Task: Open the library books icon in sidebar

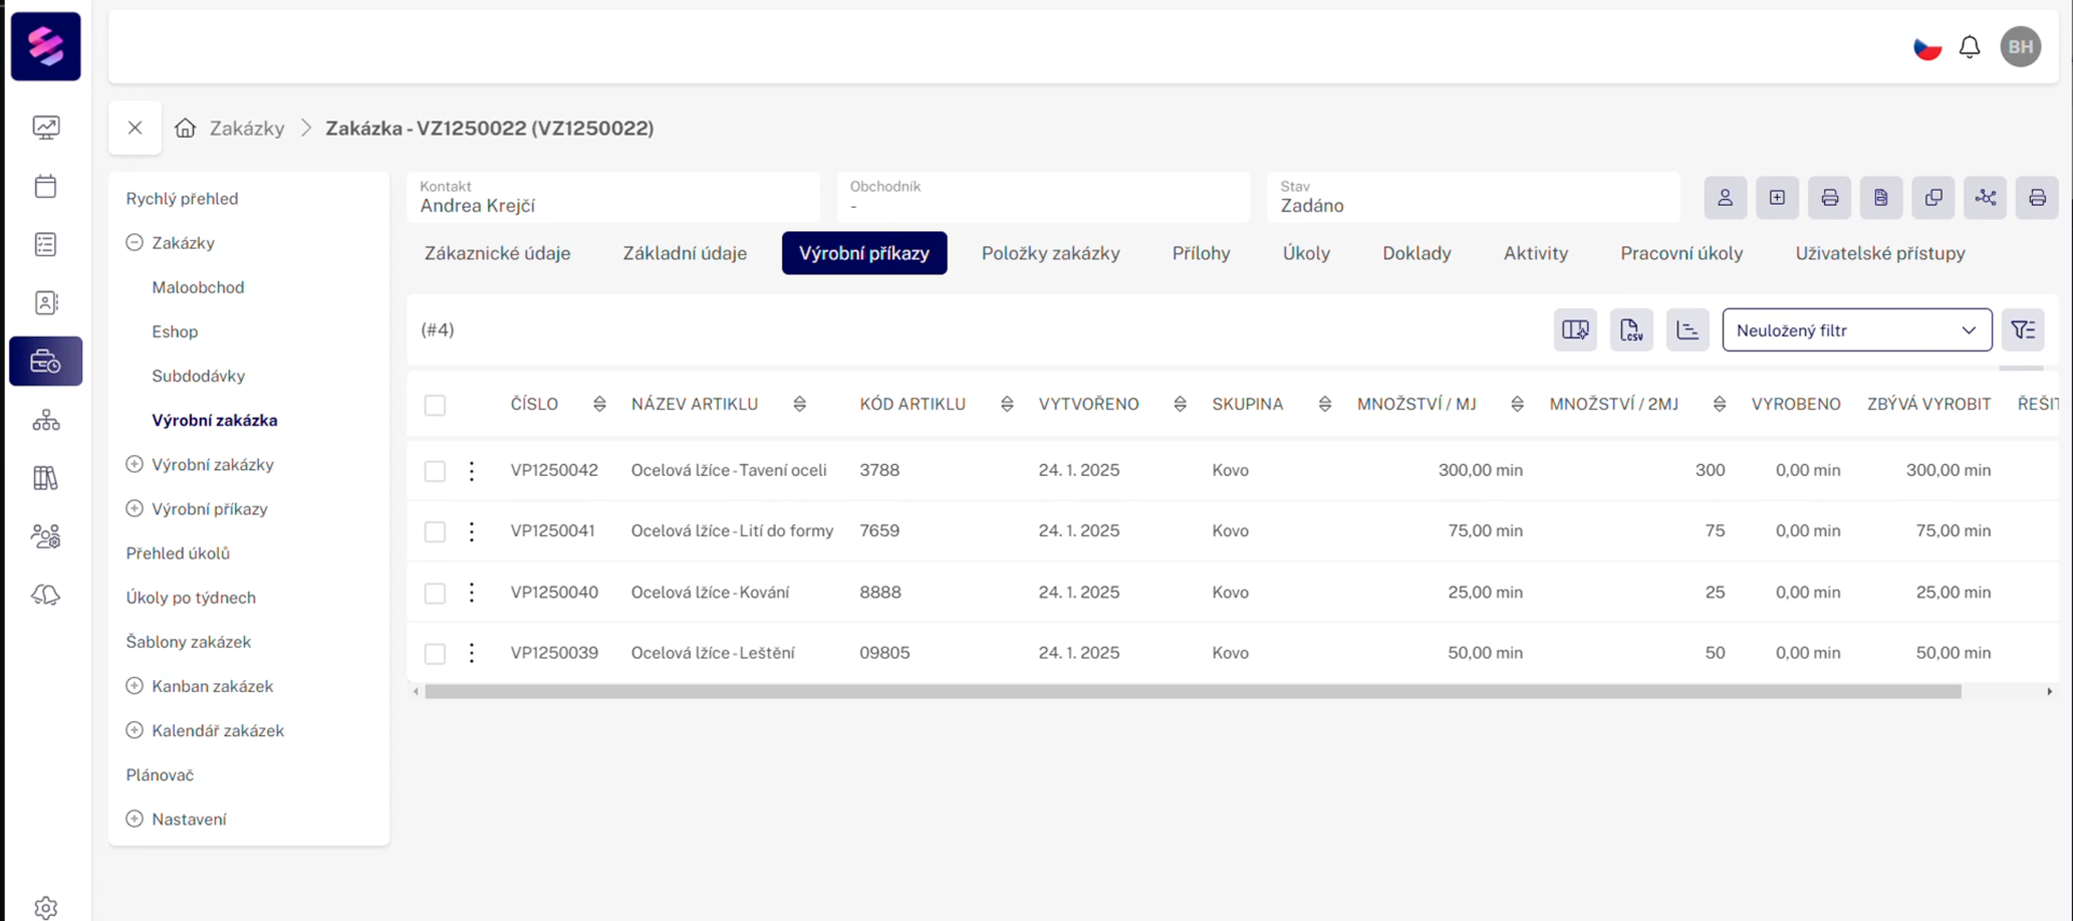Action: point(46,478)
